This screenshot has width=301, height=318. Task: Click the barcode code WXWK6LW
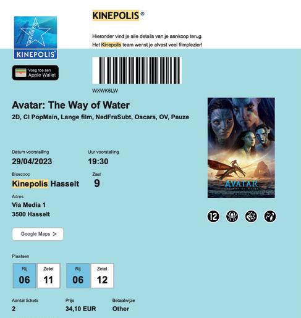pyautogui.click(x=105, y=91)
